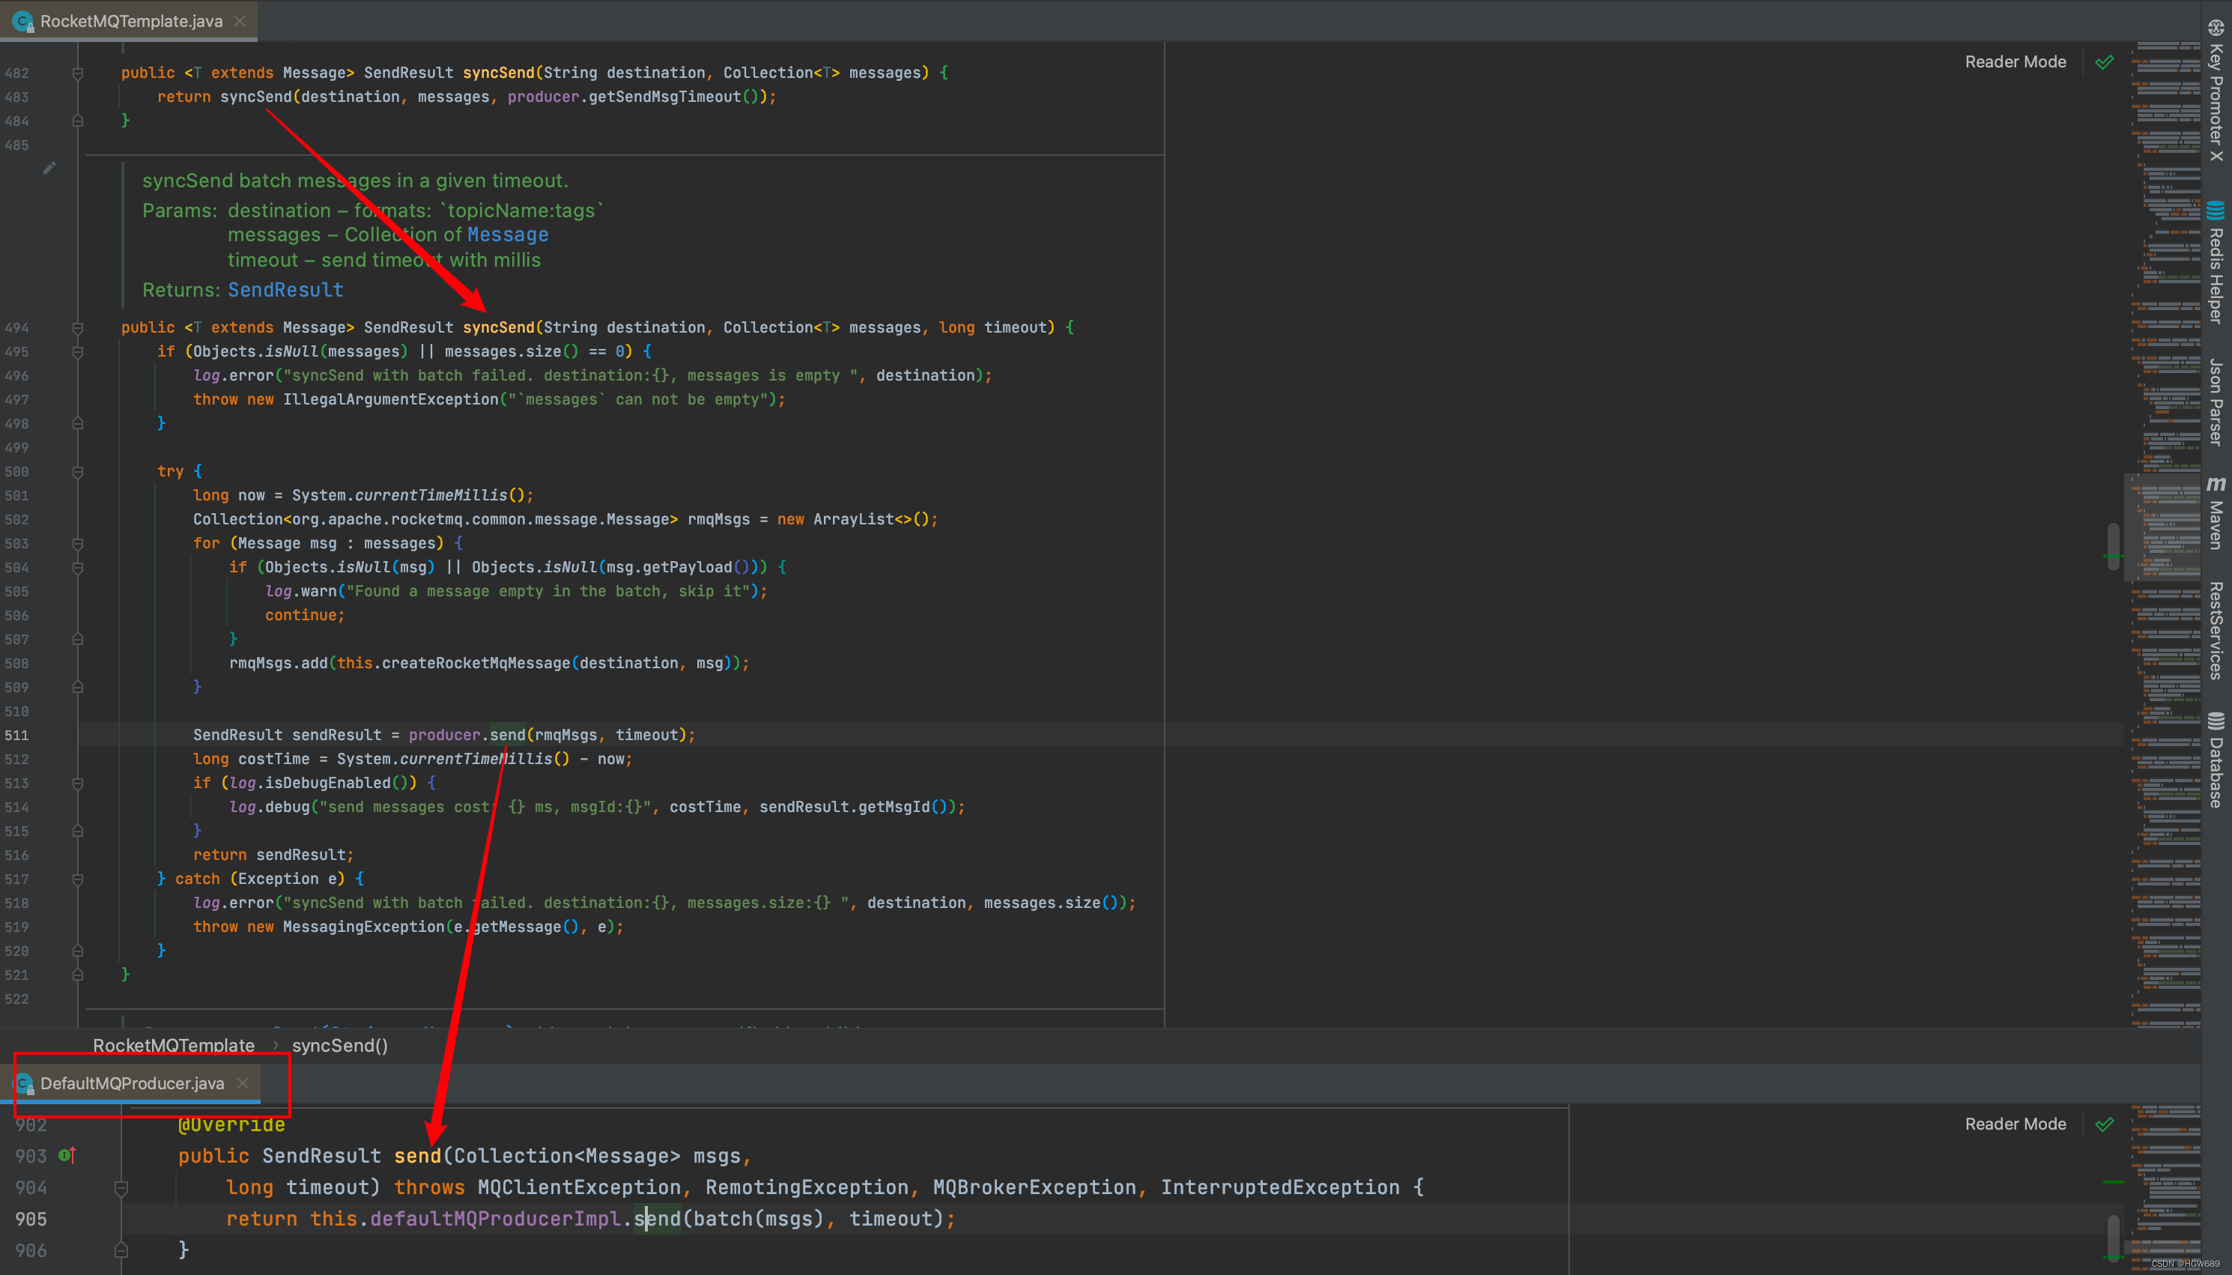Open the Message link in the doc comment
The width and height of the screenshot is (2232, 1275).
[508, 234]
